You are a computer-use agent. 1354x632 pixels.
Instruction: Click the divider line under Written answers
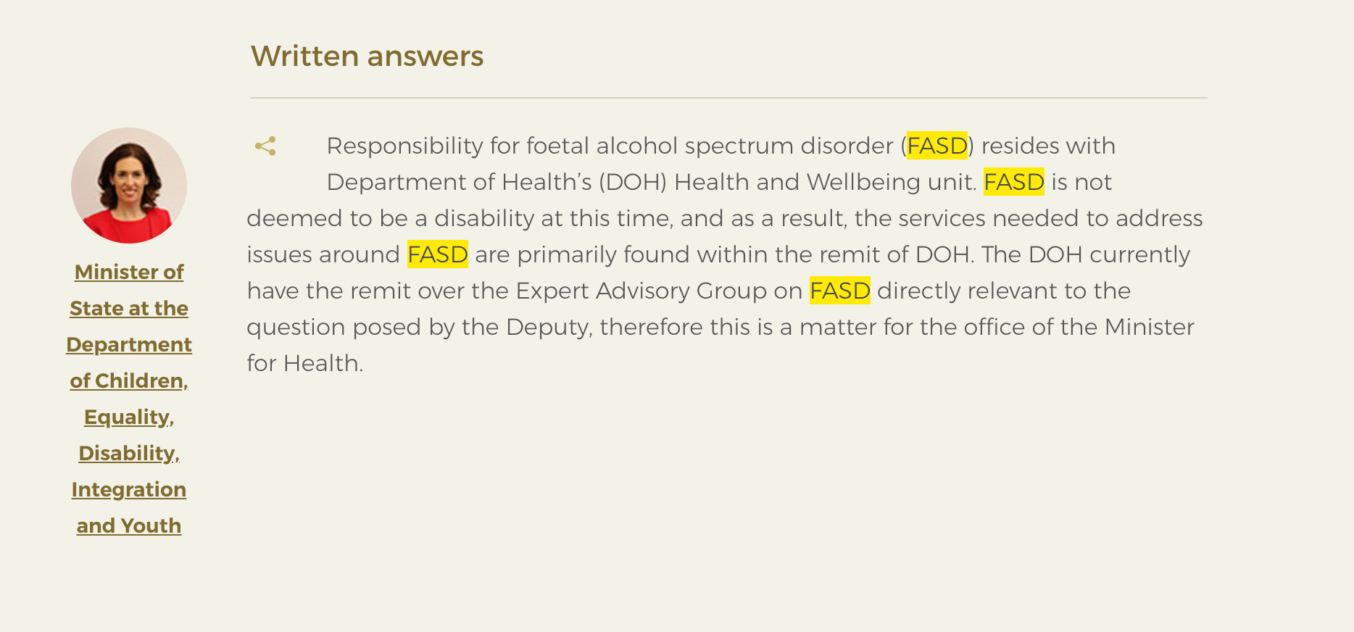click(728, 98)
